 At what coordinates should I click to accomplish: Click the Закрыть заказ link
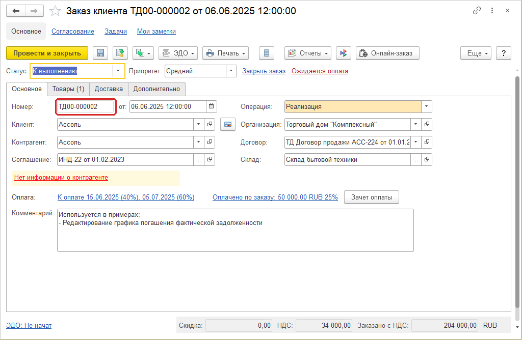[x=264, y=71]
